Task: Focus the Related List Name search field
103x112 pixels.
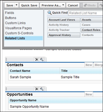Action: pos(86,13)
